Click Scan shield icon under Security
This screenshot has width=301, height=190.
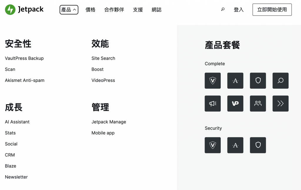click(258, 145)
